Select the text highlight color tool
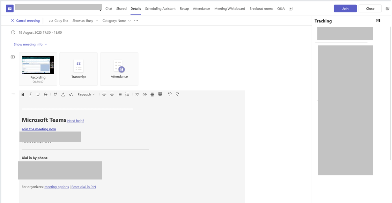The height and width of the screenshot is (203, 392). click(x=55, y=94)
